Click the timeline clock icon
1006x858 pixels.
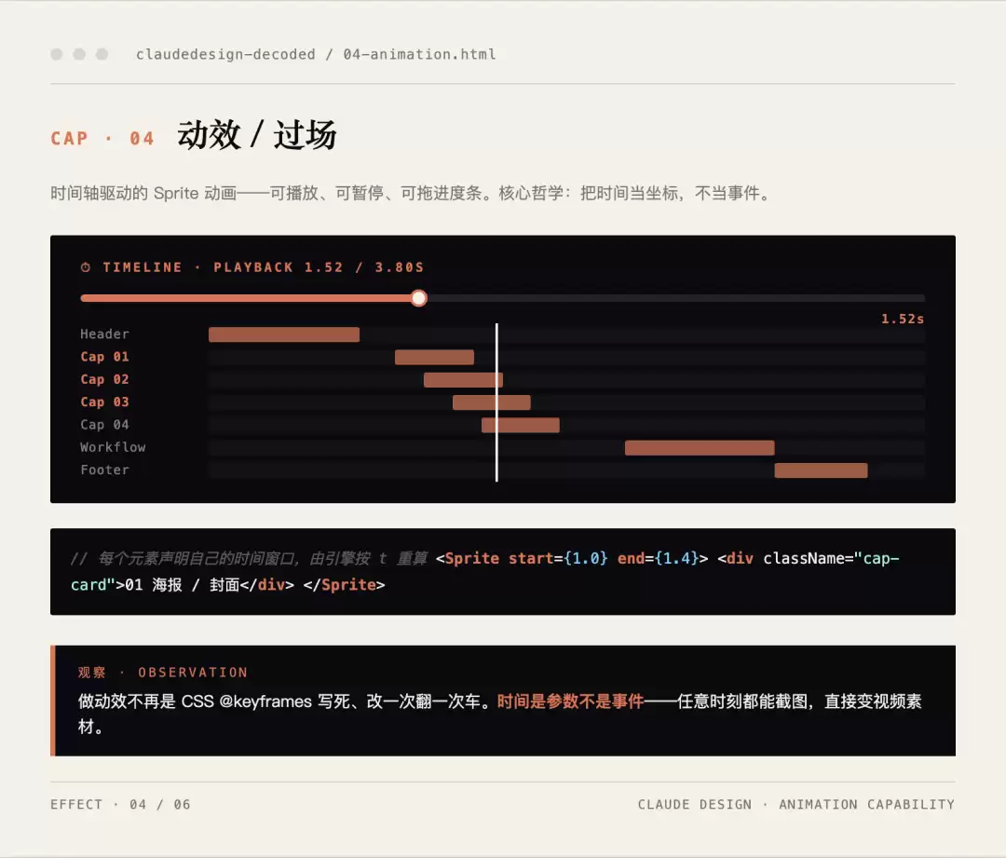pos(86,267)
